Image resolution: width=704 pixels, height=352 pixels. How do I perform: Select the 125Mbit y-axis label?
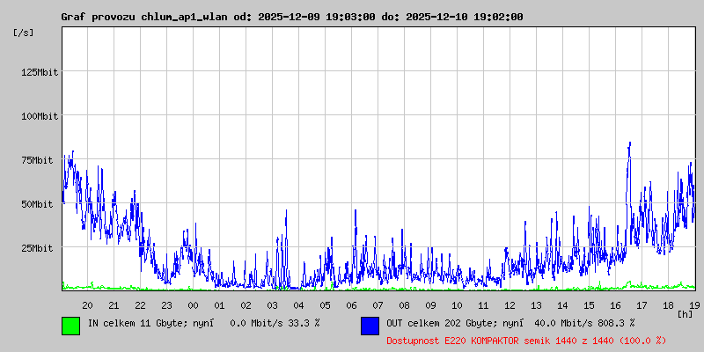pos(40,72)
